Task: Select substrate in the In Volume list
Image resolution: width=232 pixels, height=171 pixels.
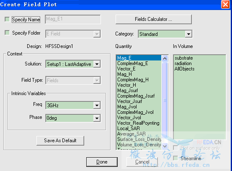Action: [x=183, y=58]
